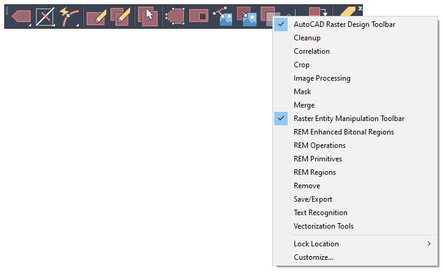The height and width of the screenshot is (272, 444).
Task: Uncheck AutoCAD Raster Design Toolbar
Action: click(x=355, y=24)
